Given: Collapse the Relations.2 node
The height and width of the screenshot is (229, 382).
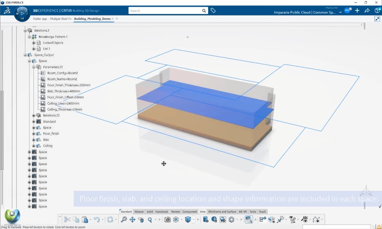Looking at the screenshot, I should click(25, 31).
